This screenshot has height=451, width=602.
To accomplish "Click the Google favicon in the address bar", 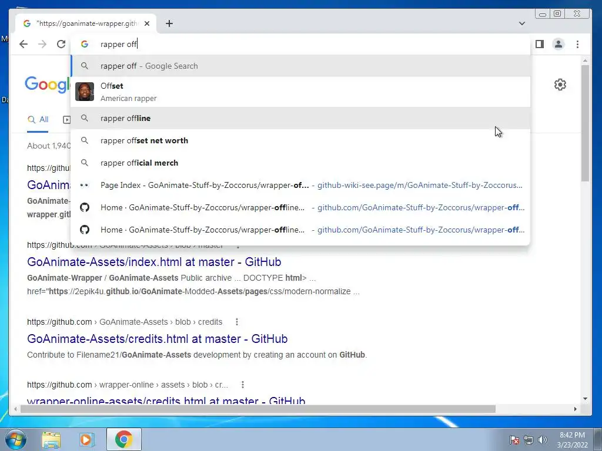I will pos(85,44).
